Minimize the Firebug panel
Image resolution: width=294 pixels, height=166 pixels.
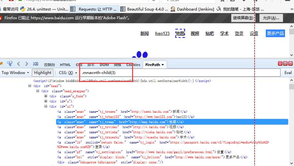coord(280,63)
